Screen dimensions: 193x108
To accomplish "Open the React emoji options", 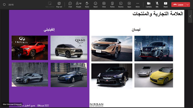I will pos(95,4).
